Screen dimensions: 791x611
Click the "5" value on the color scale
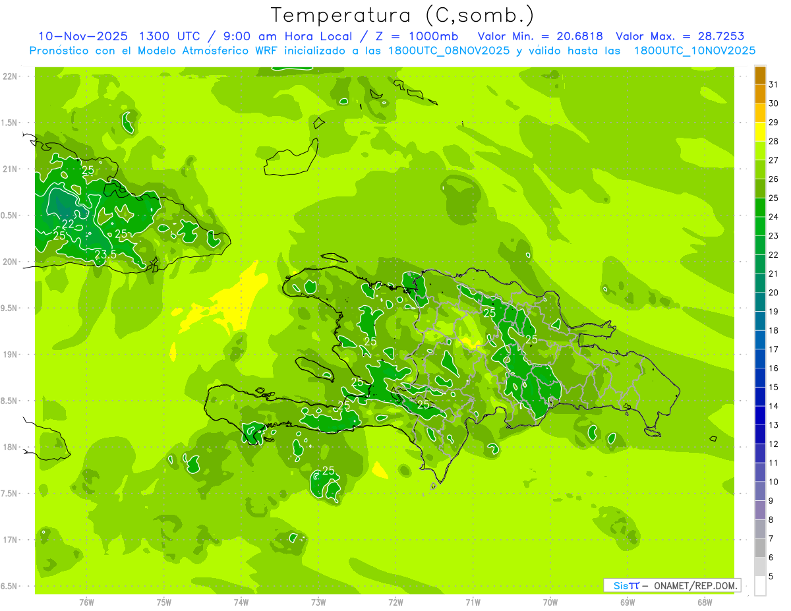[771, 577]
